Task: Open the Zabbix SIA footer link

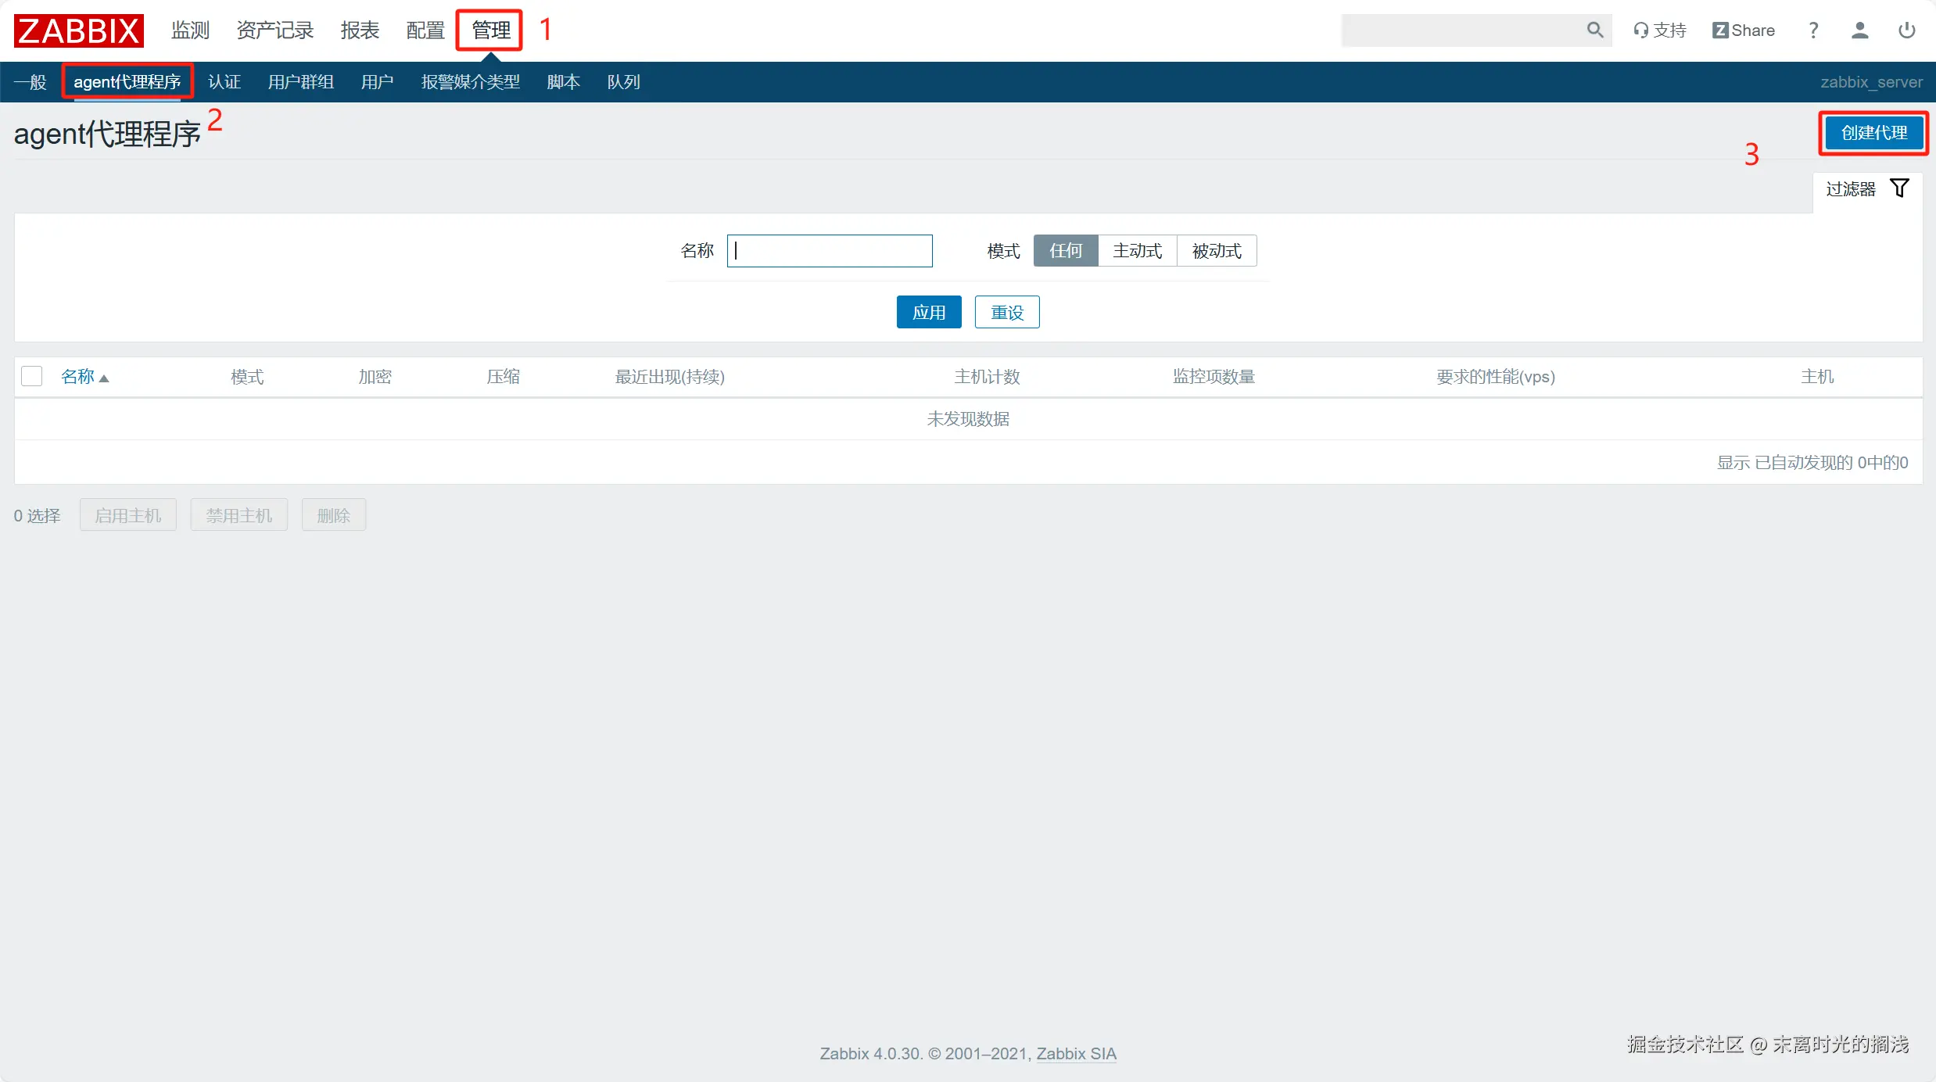Action: click(x=1076, y=1054)
